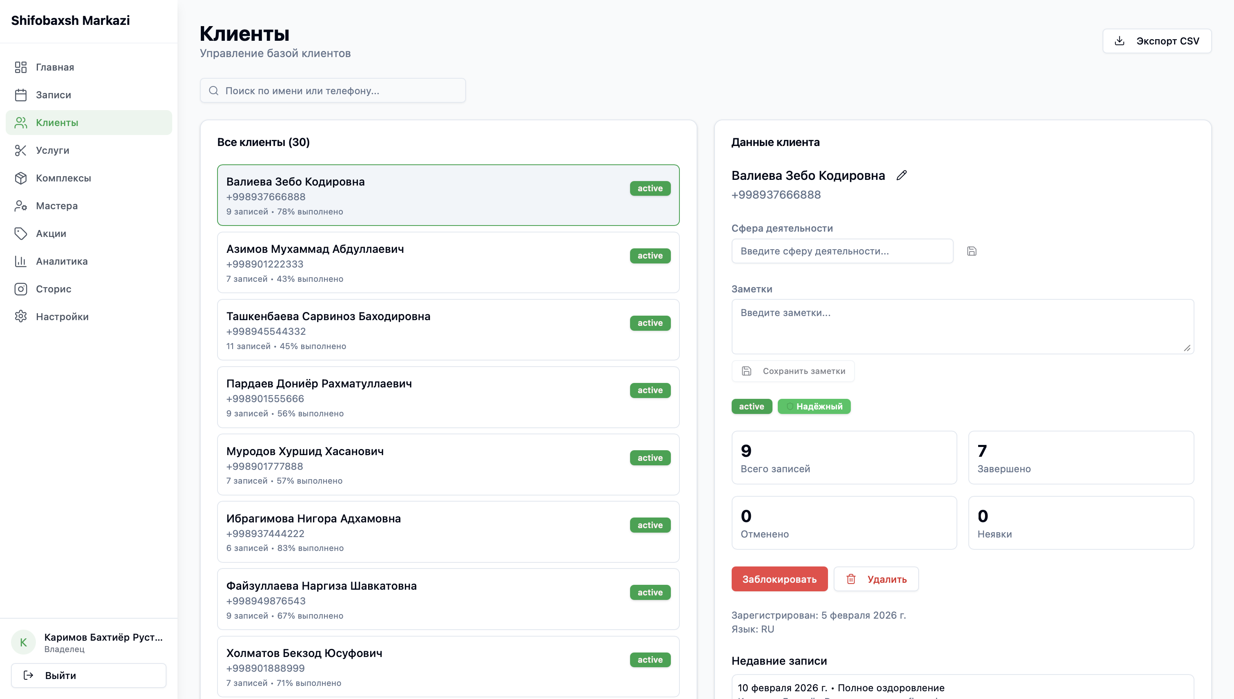Open Сторис via the camera icon
The height and width of the screenshot is (699, 1234).
coord(21,289)
